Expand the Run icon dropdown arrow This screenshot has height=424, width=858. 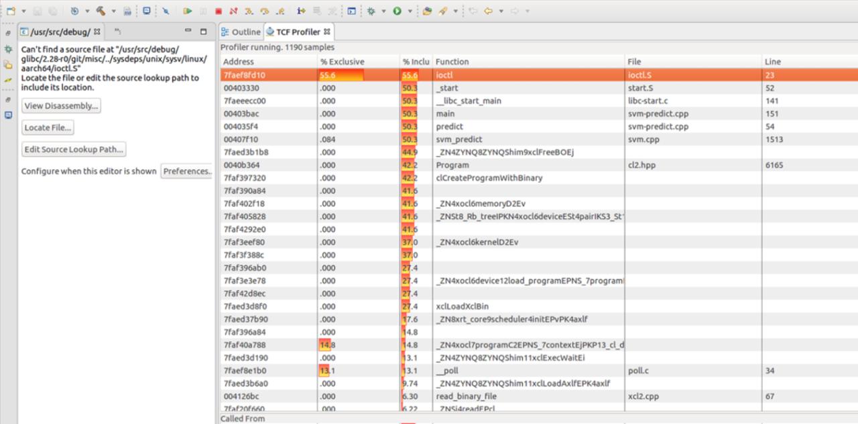[x=409, y=11]
